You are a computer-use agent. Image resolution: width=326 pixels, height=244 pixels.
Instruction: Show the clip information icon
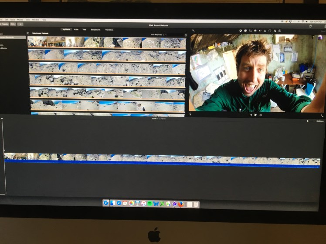click(x=280, y=30)
